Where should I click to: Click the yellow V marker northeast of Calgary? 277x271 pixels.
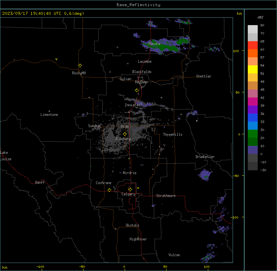[x=138, y=188]
